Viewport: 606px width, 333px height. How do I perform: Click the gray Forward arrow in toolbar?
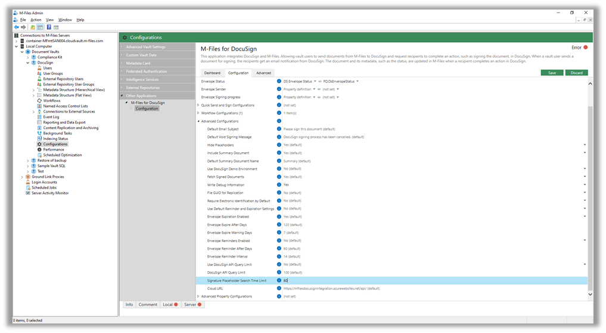pyautogui.click(x=23, y=27)
